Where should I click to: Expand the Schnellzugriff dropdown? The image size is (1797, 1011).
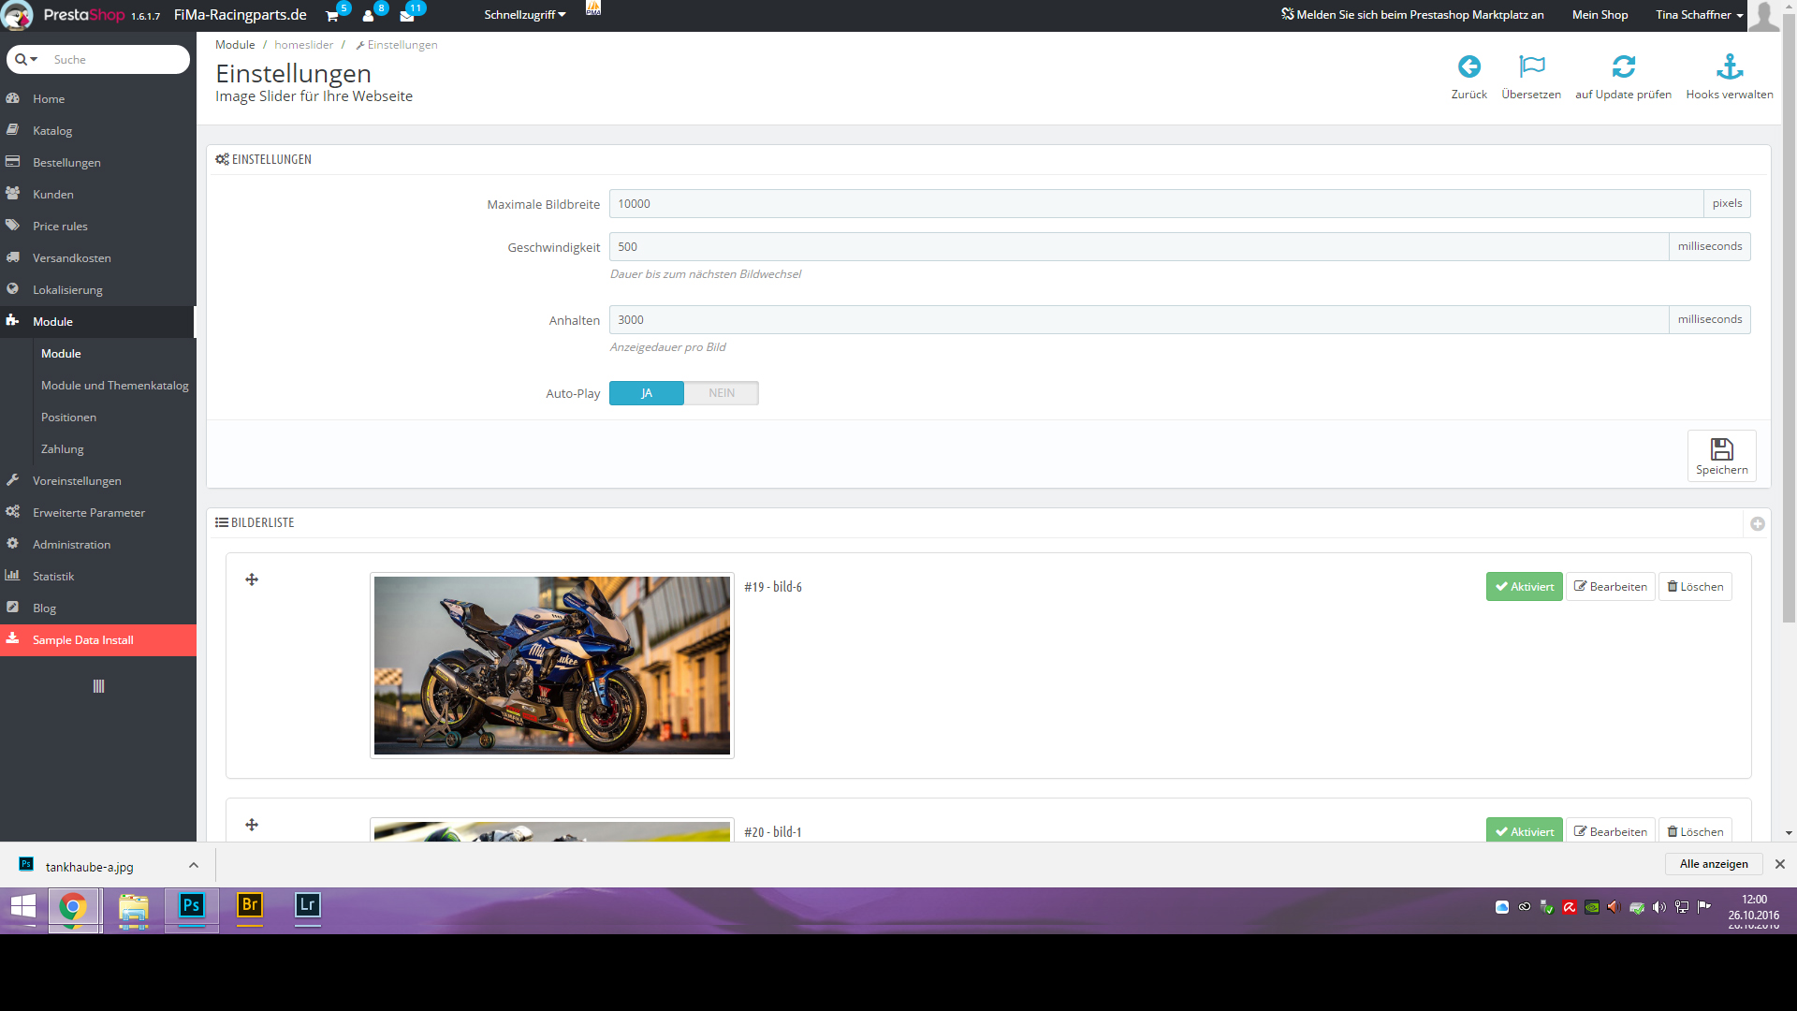(x=524, y=15)
